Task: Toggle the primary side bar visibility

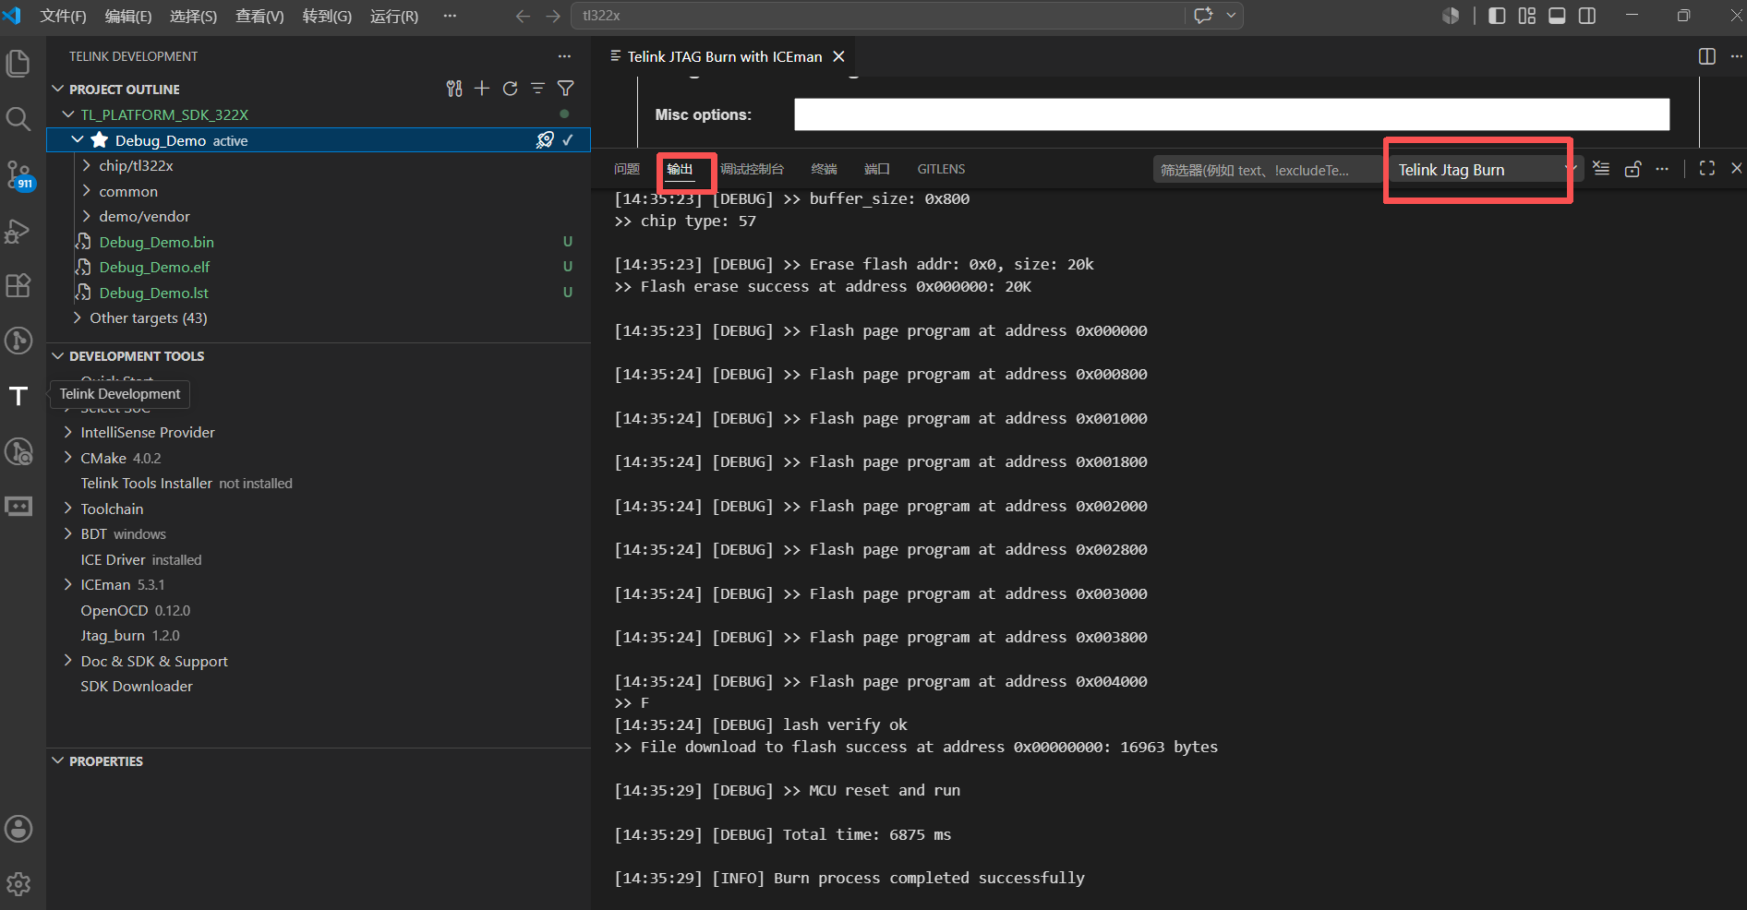Action: [1497, 16]
